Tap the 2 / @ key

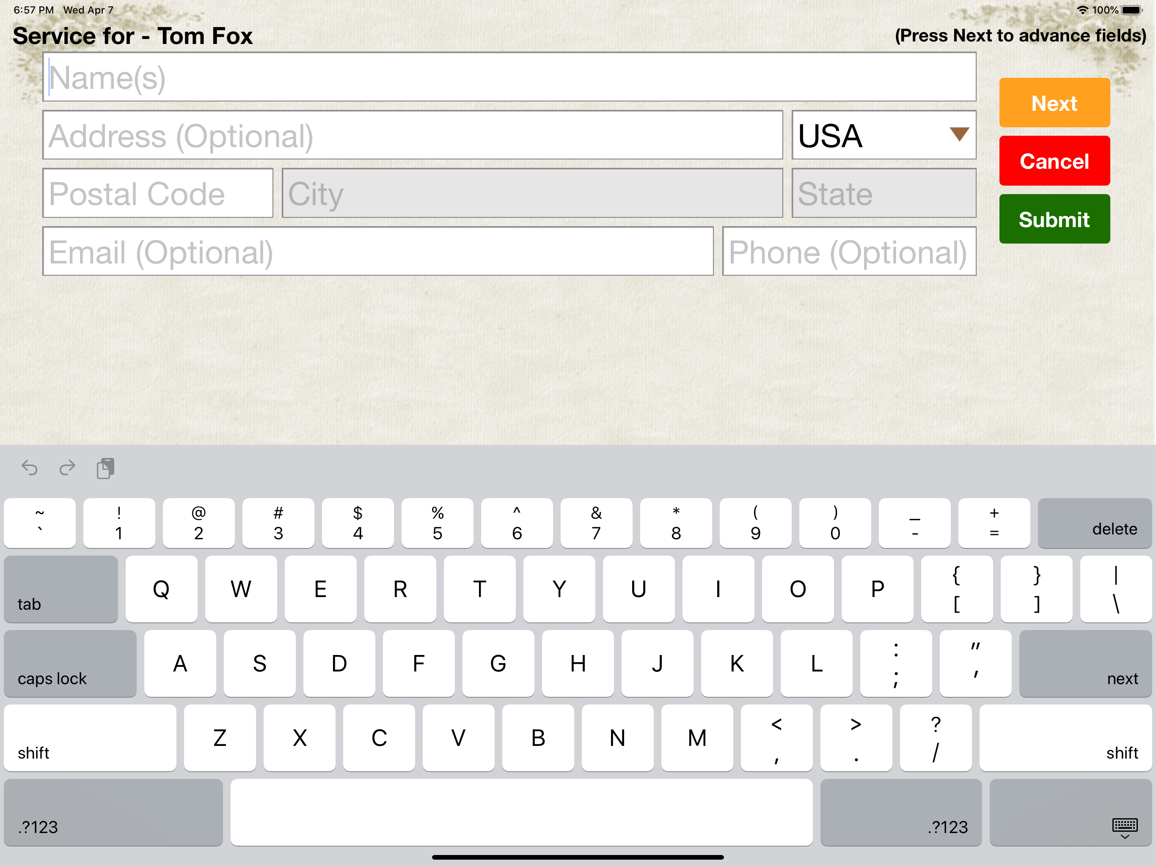tap(198, 523)
